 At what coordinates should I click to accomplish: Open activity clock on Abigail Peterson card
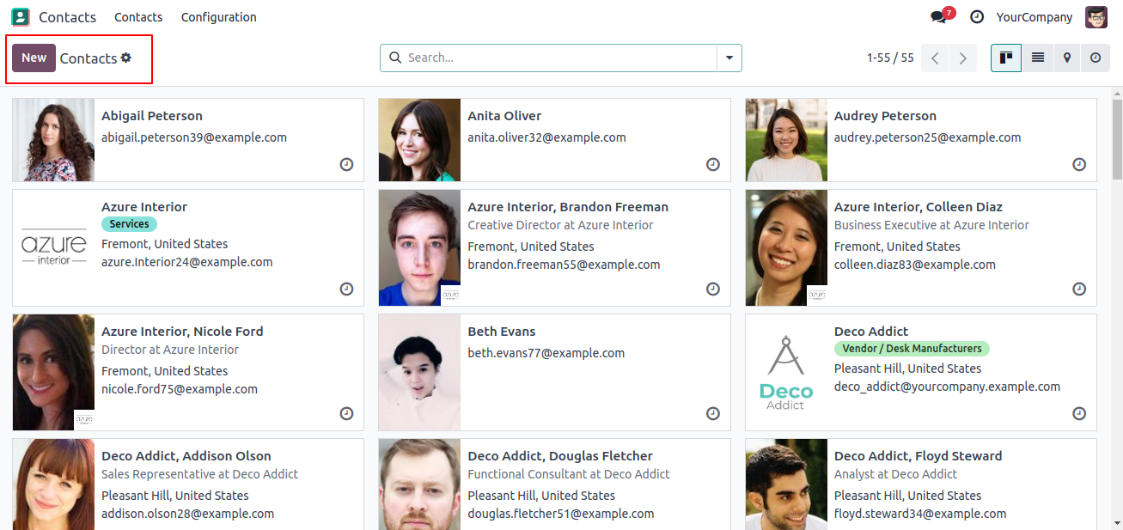(346, 164)
